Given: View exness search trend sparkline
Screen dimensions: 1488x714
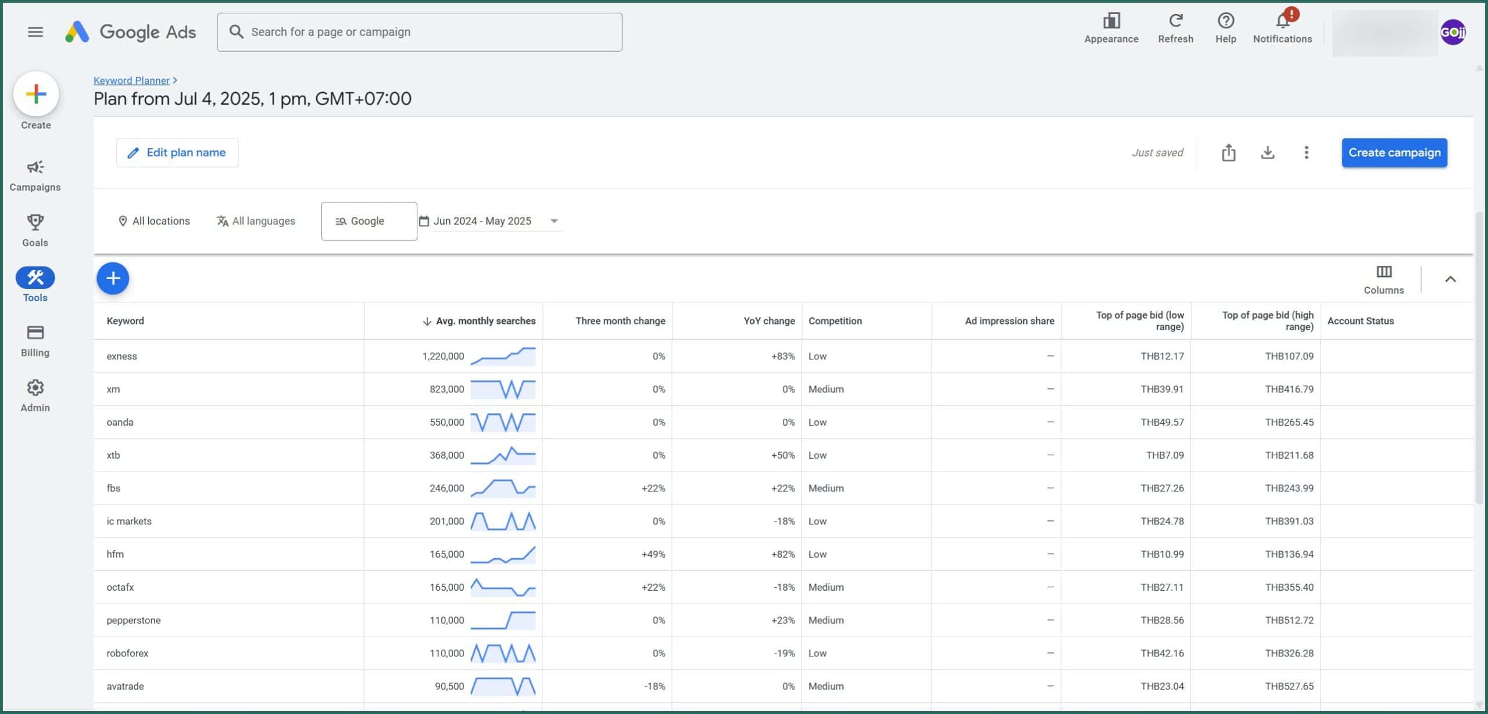Looking at the screenshot, I should (x=503, y=356).
